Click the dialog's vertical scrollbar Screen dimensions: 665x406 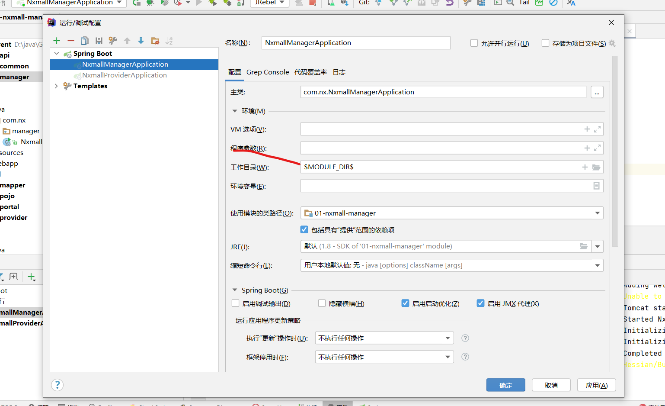tap(615, 151)
